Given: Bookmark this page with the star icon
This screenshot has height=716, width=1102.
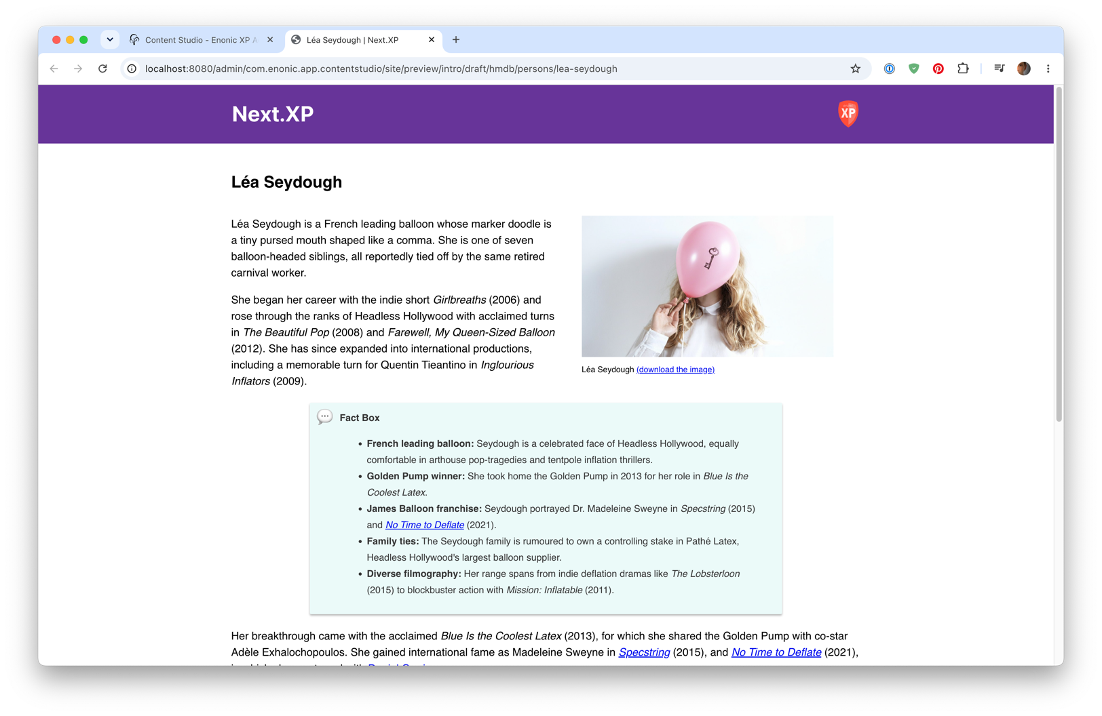Looking at the screenshot, I should point(855,68).
